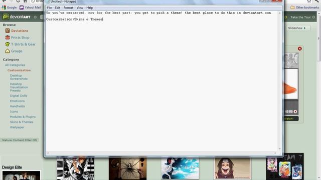
Task: Open Icons category
Action: click(14, 111)
